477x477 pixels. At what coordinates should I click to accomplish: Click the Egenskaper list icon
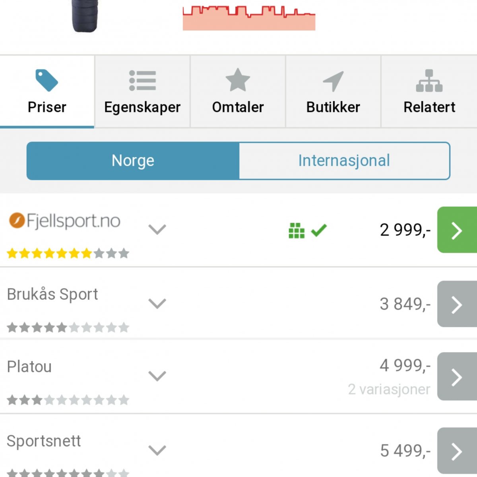(x=142, y=80)
